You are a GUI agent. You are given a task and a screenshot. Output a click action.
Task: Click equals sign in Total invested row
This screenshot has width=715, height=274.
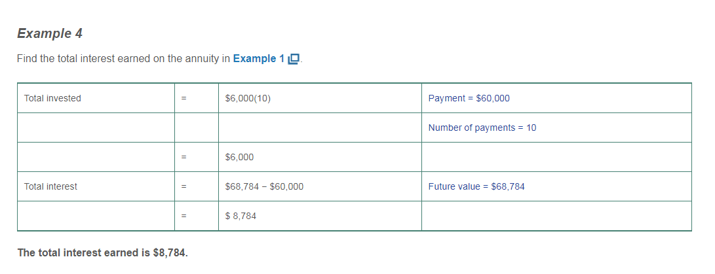tap(184, 98)
